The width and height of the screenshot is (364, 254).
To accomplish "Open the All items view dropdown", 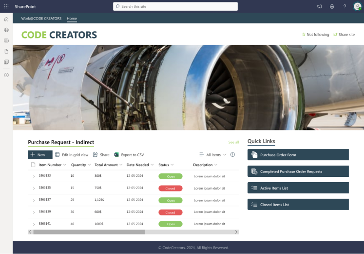I will [x=213, y=155].
